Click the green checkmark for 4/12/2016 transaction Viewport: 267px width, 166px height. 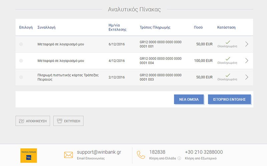tap(228, 59)
